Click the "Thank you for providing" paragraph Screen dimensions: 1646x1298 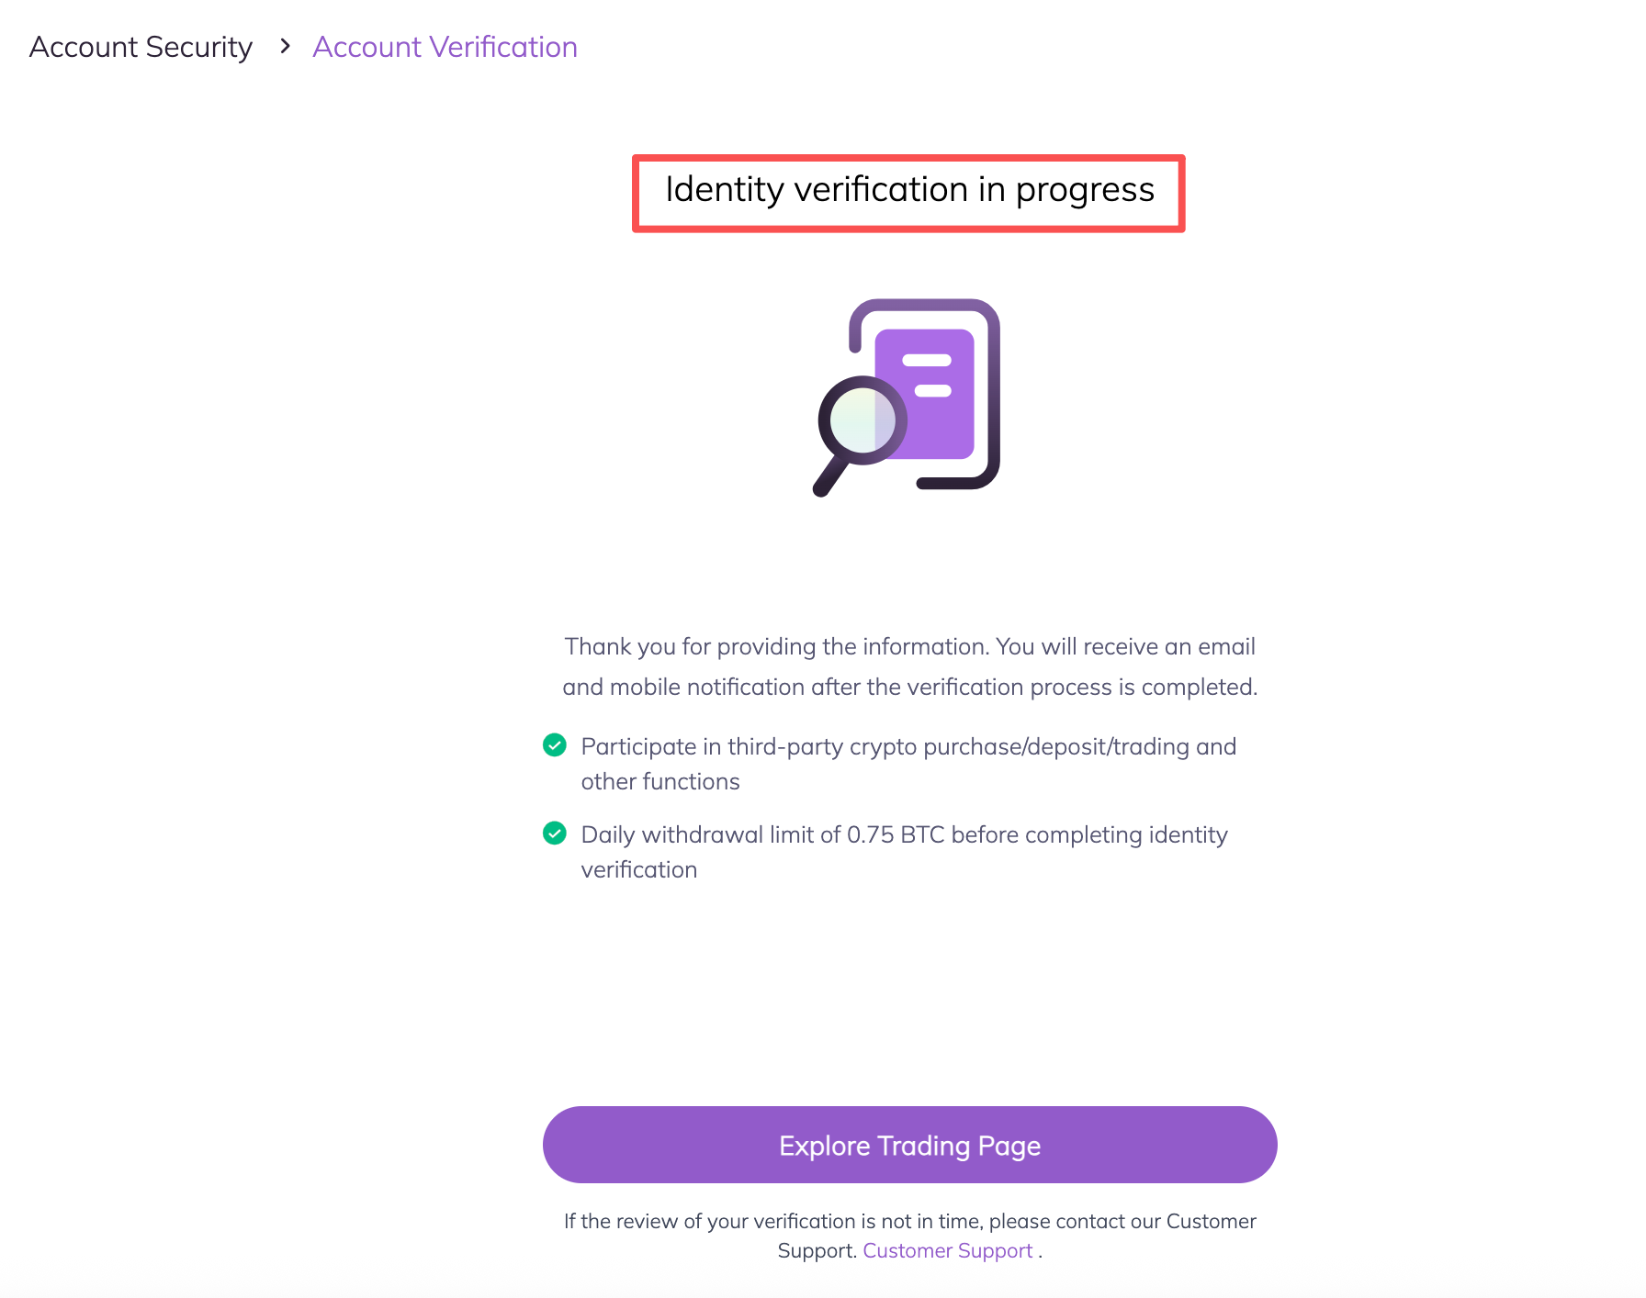coord(909,647)
